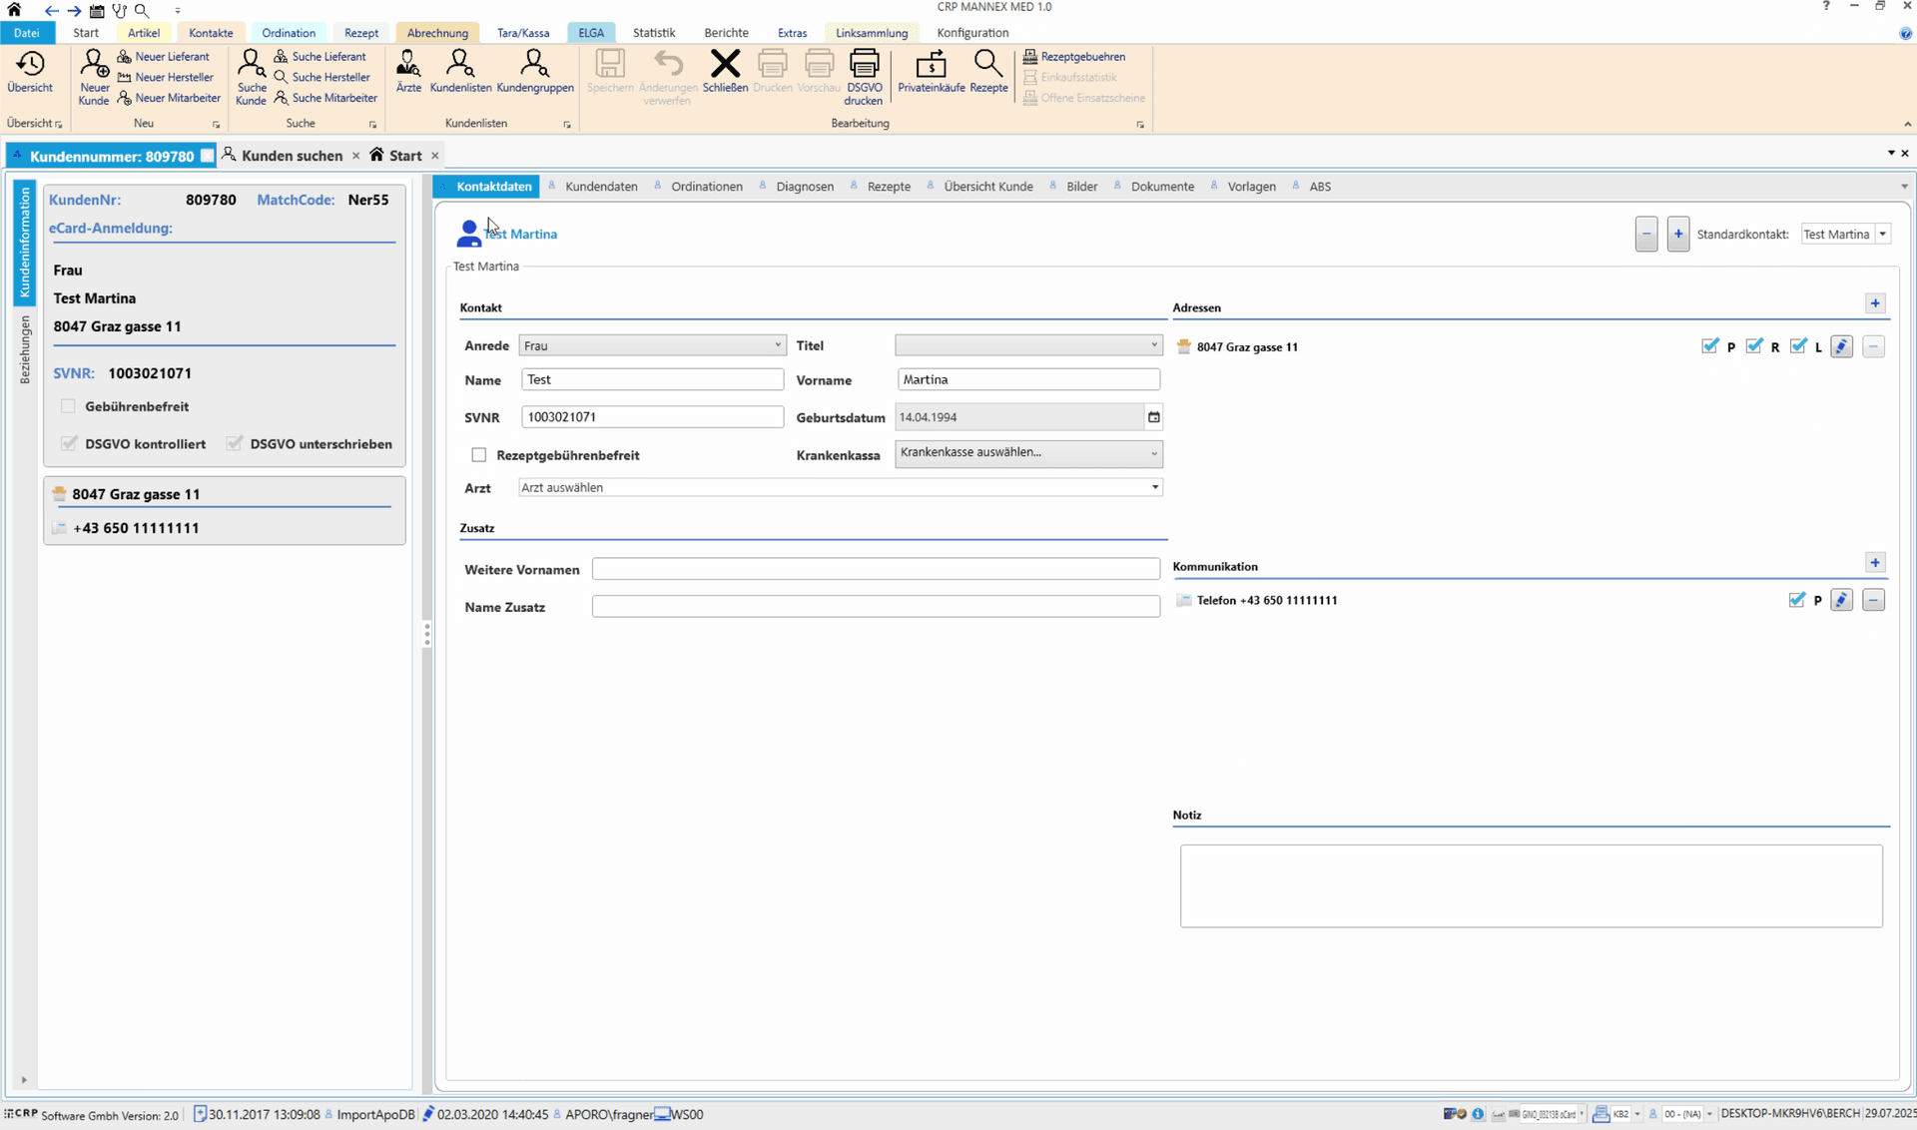This screenshot has width=1917, height=1130.
Task: Switch to Diagnosen tab
Action: tap(804, 187)
